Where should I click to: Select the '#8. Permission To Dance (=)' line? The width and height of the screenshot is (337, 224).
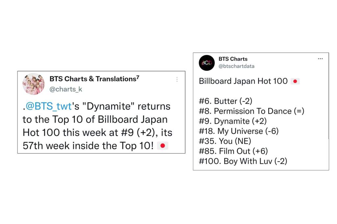[x=251, y=111]
